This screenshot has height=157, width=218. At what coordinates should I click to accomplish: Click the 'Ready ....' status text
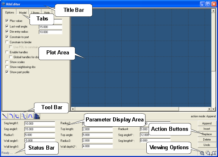pyautogui.click(x=7, y=153)
